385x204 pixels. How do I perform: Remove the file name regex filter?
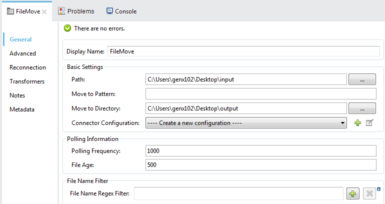[x=369, y=194]
